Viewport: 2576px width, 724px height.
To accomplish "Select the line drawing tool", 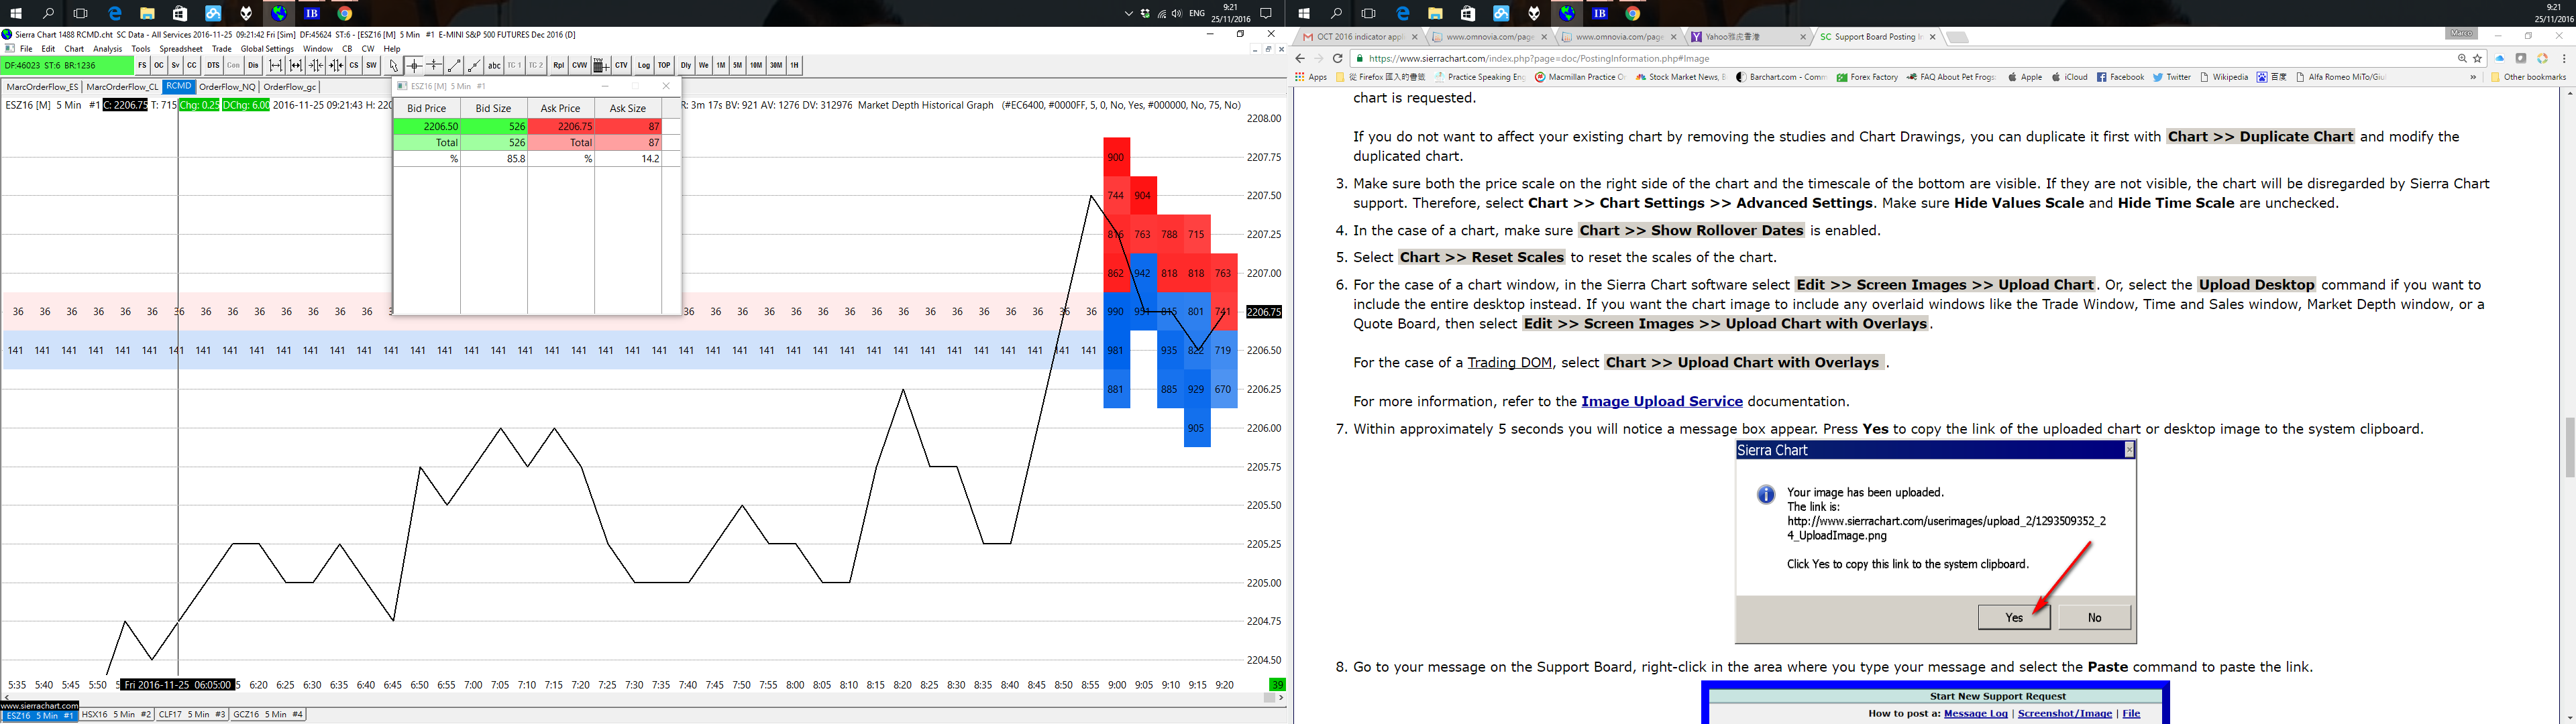I will tap(454, 65).
